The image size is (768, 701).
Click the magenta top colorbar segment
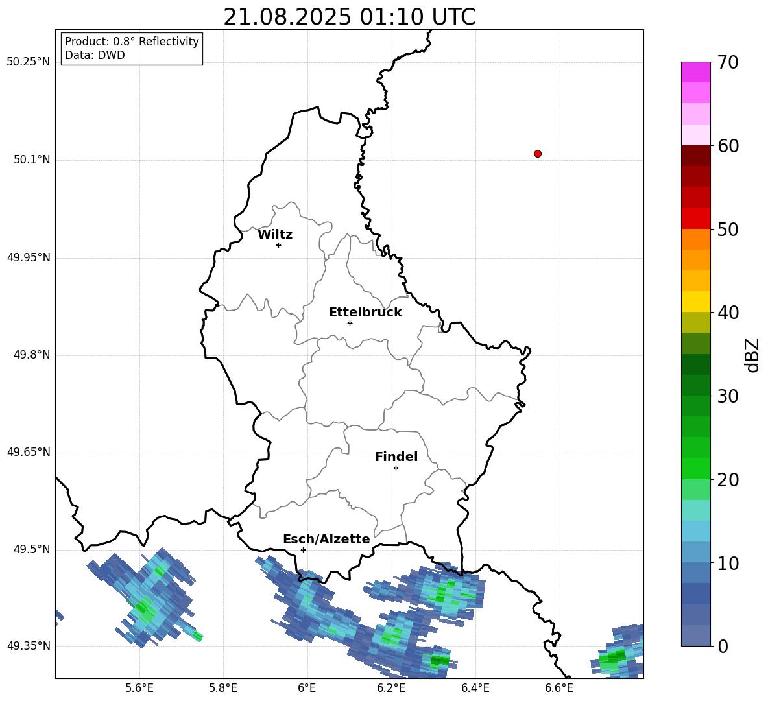[x=696, y=72]
